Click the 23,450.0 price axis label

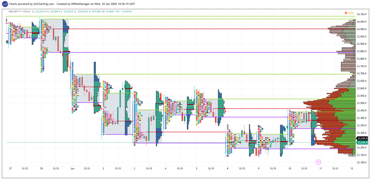point(362,110)
